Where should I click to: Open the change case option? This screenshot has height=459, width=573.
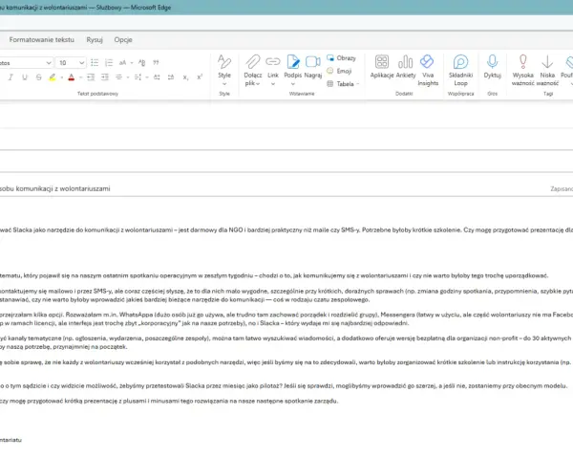(x=123, y=62)
